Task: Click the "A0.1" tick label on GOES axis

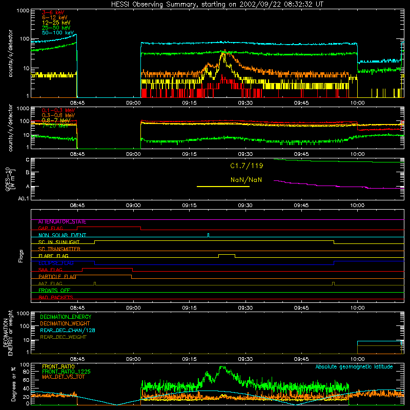Action: (x=23, y=199)
